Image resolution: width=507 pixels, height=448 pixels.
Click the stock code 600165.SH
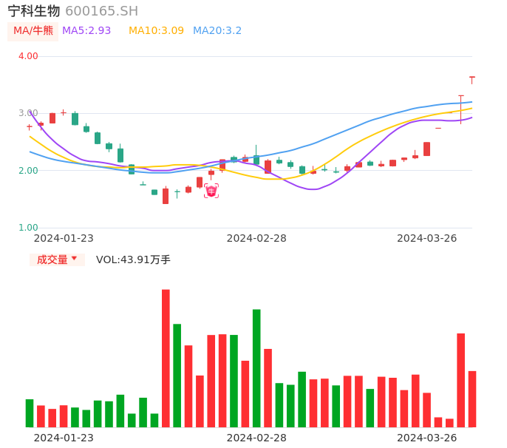click(x=101, y=11)
